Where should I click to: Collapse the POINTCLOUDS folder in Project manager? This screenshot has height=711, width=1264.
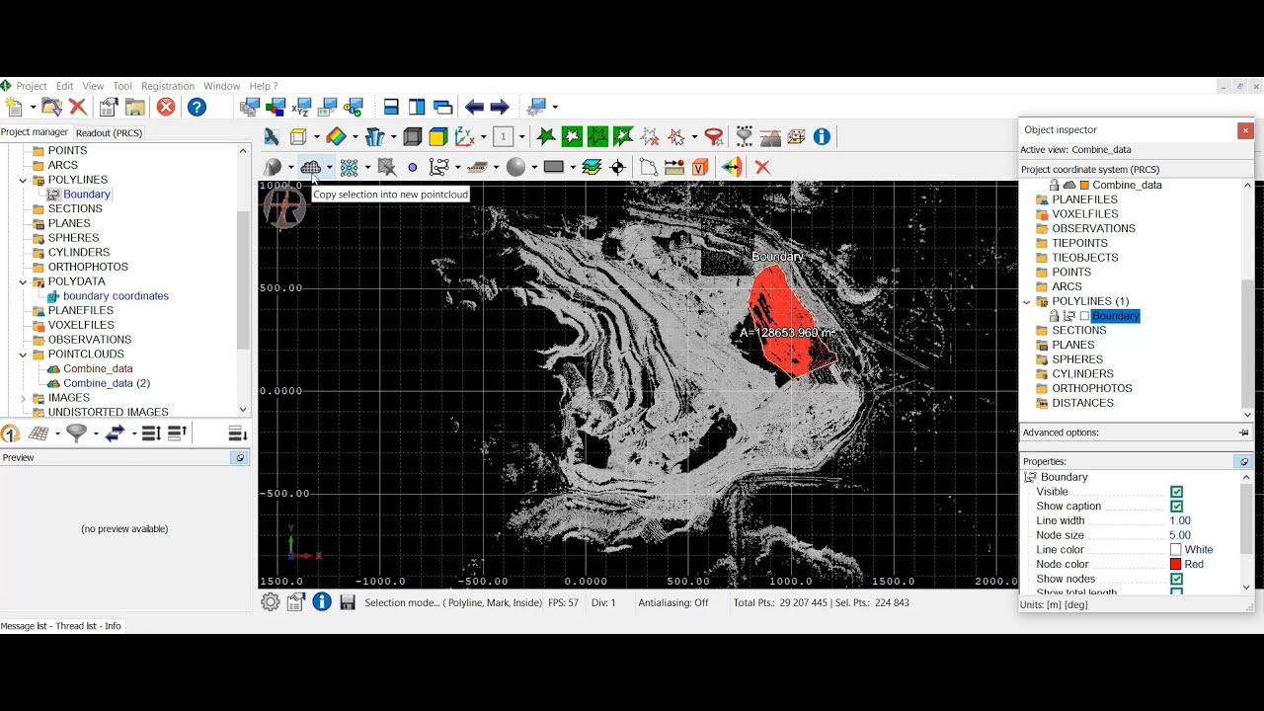coord(23,355)
